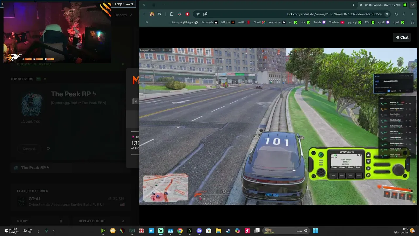Open Copilot from taskbar
Screen dimensions: 419x236
(x=238, y=231)
